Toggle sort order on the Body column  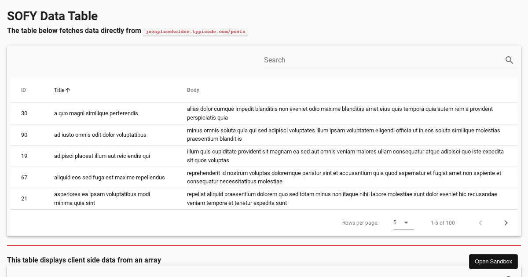tap(193, 90)
